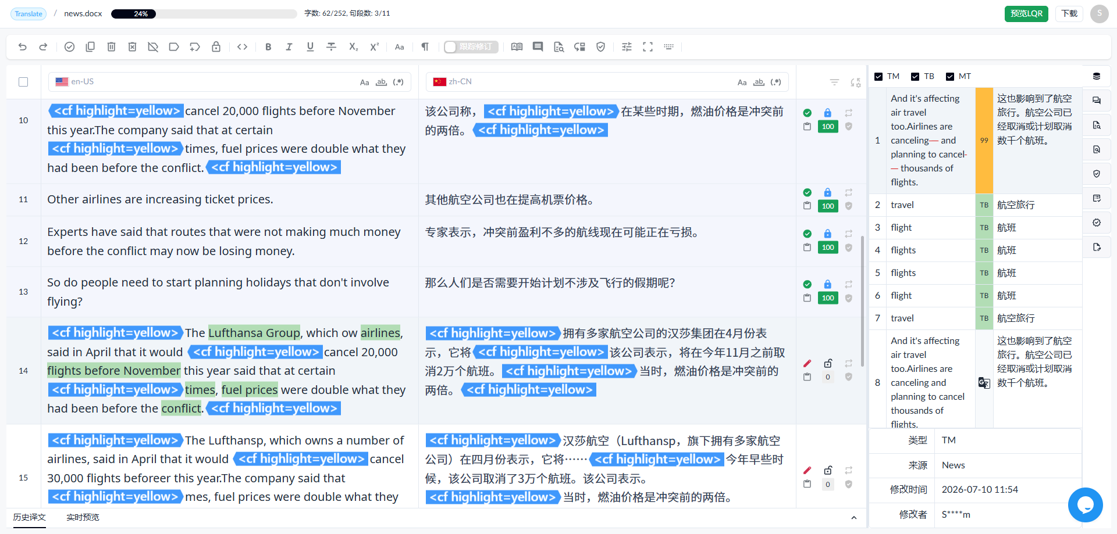Image resolution: width=1117 pixels, height=534 pixels.
Task: Click the 24% translation progress bar
Action: pos(204,13)
